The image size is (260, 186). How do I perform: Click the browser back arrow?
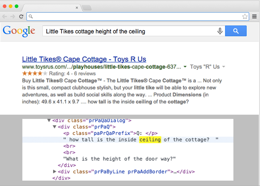(x=5, y=16)
